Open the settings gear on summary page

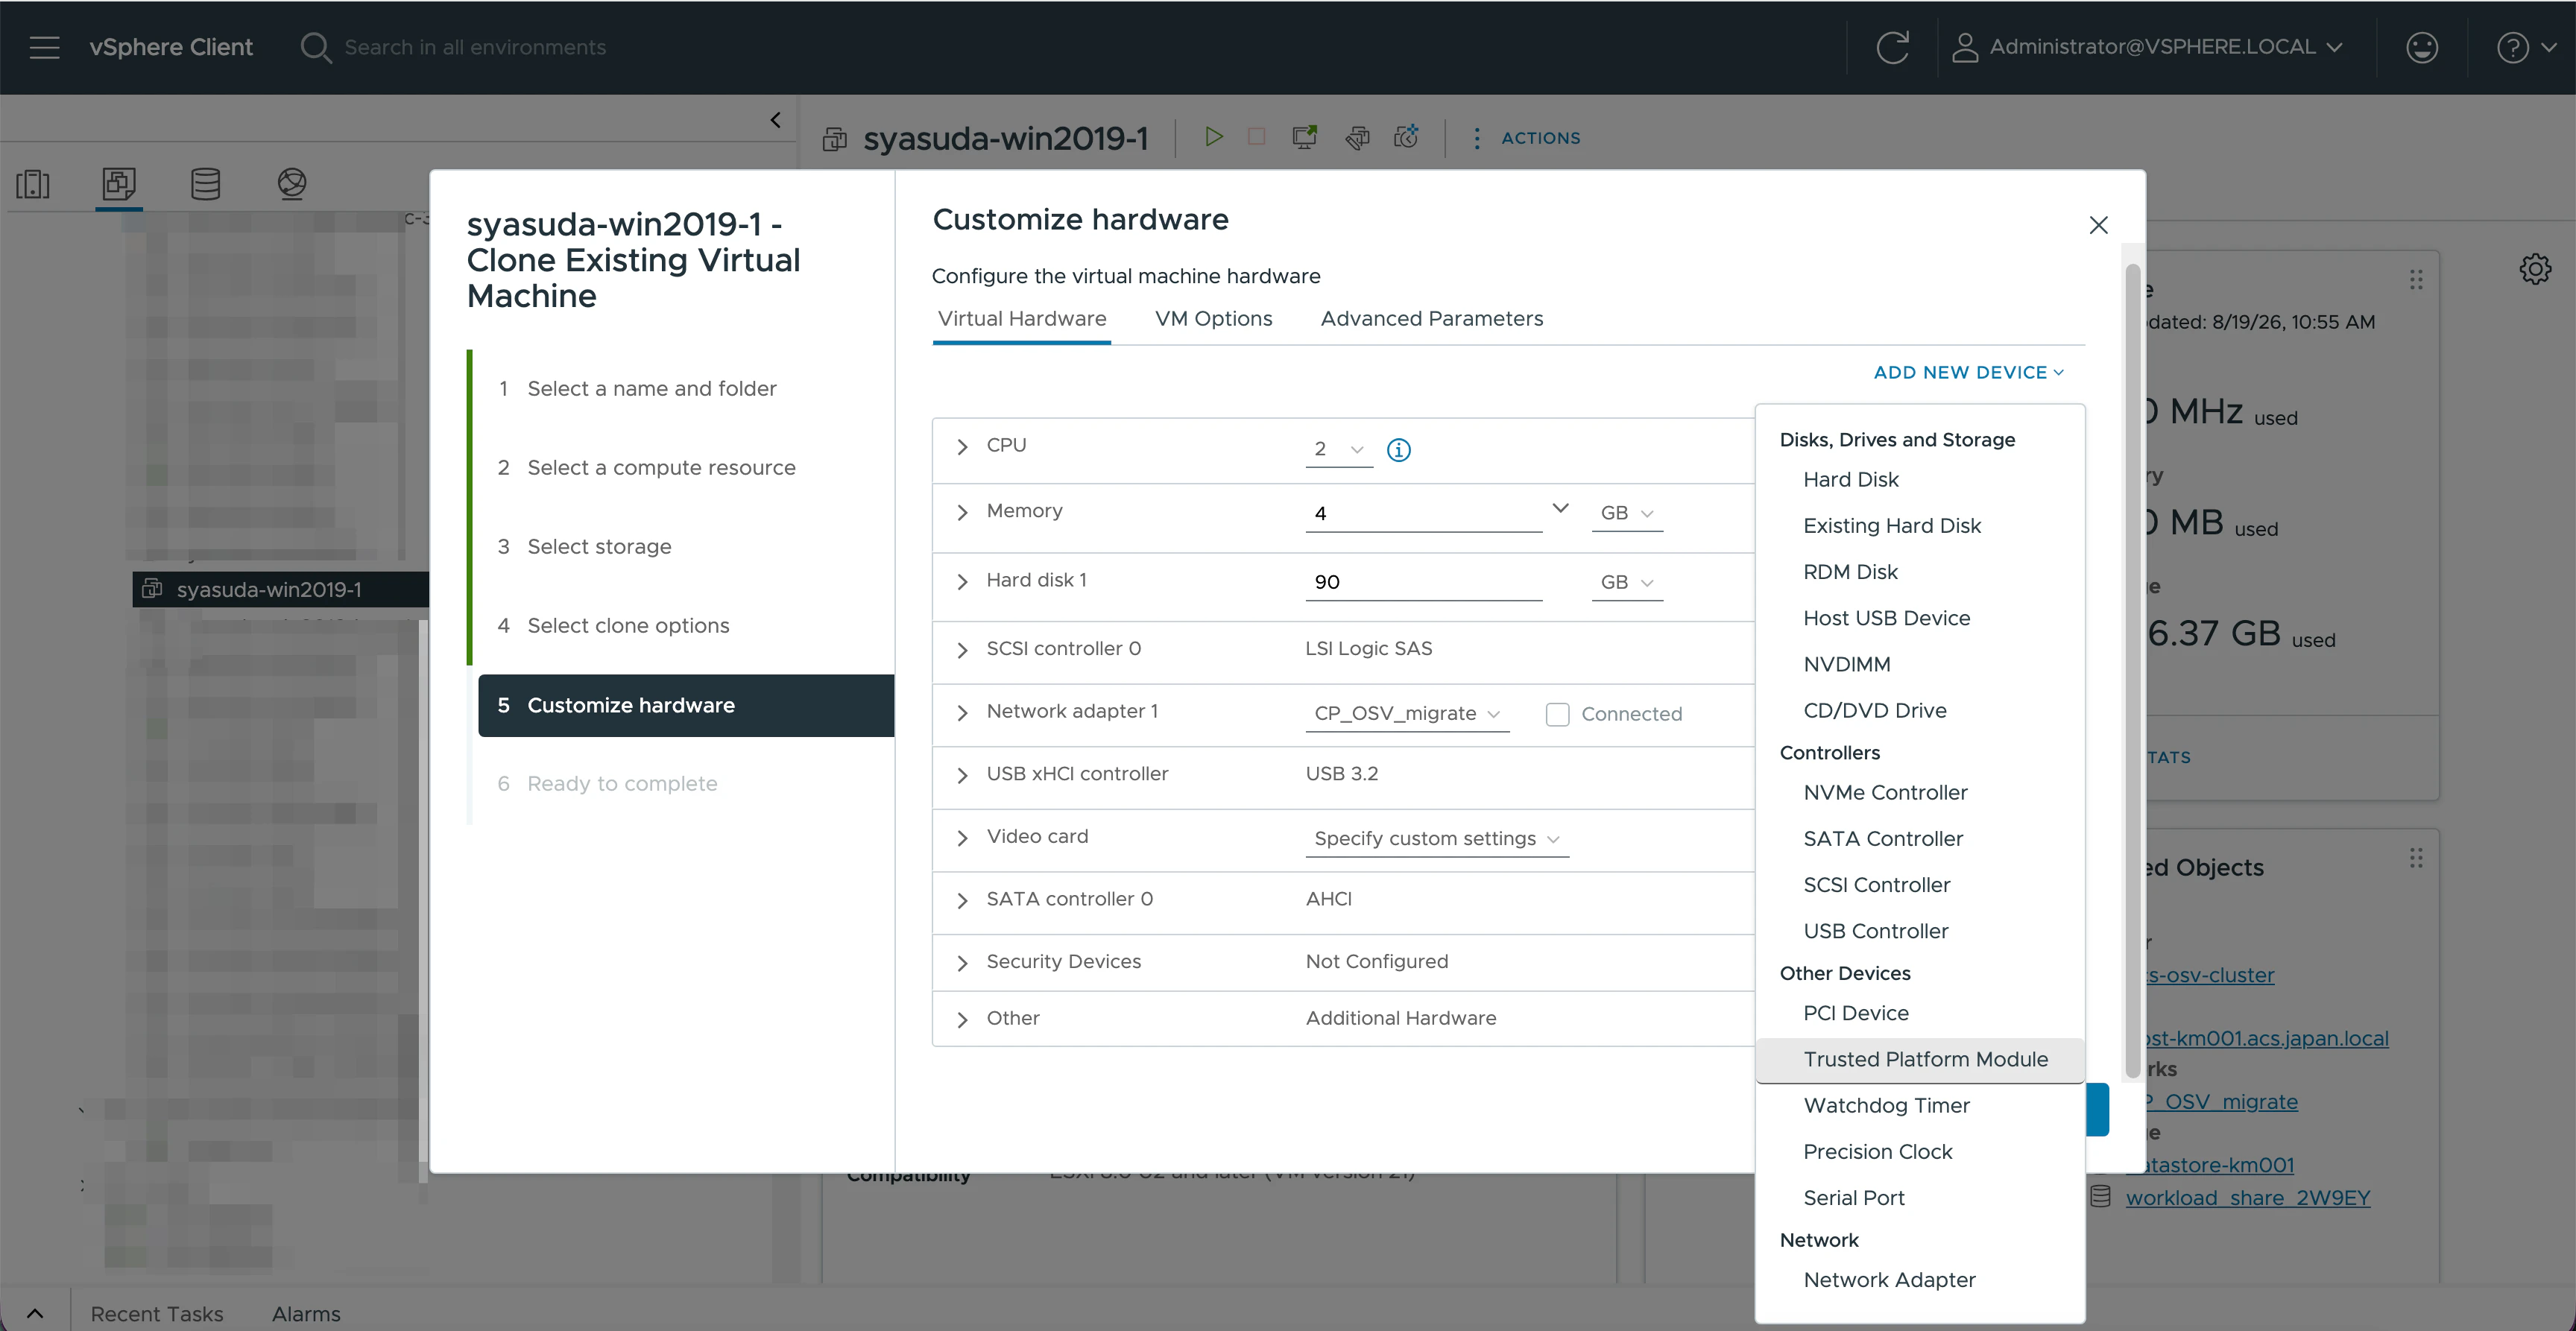[x=2535, y=269]
